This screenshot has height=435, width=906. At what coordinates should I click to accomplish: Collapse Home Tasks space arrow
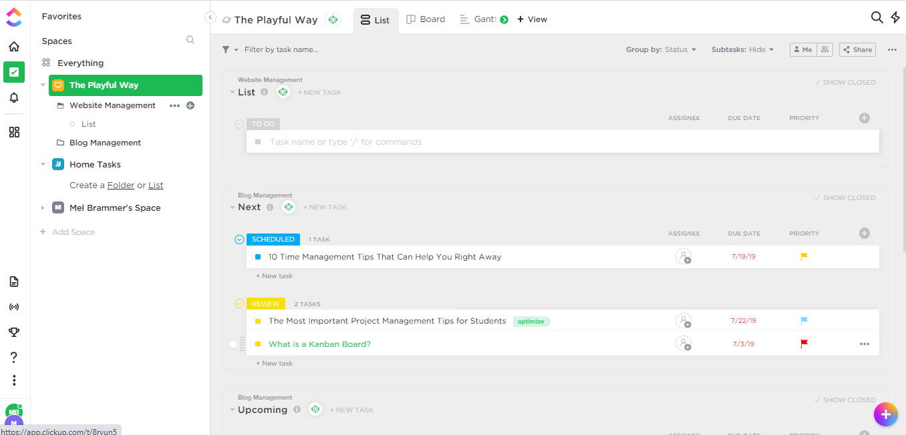tap(43, 164)
